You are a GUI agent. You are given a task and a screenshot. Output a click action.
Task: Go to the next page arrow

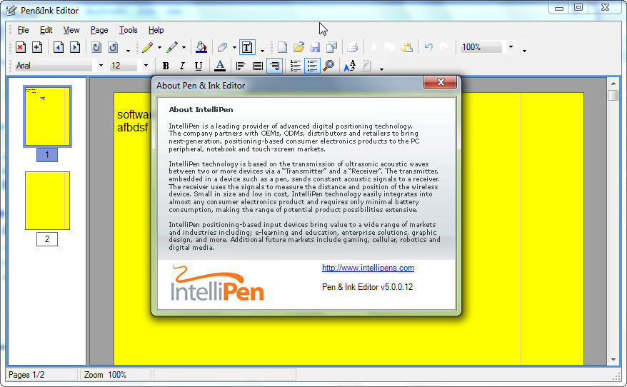[x=75, y=48]
